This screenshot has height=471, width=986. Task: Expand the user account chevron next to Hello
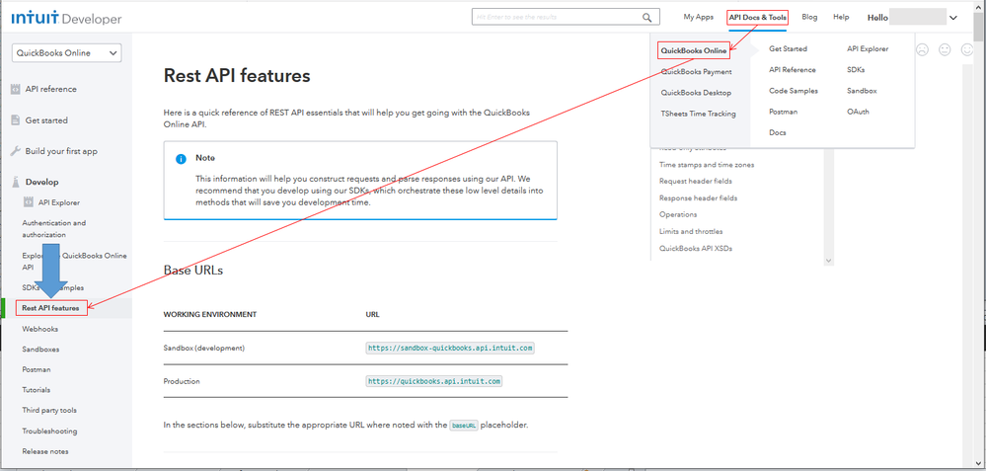click(953, 18)
